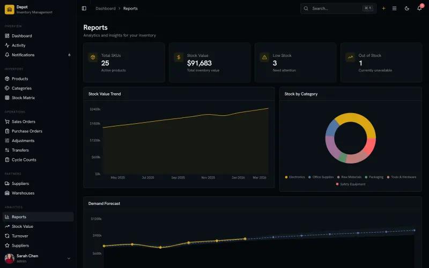
Task: Click the last dashed blue forecast point
Action: tap(414, 230)
